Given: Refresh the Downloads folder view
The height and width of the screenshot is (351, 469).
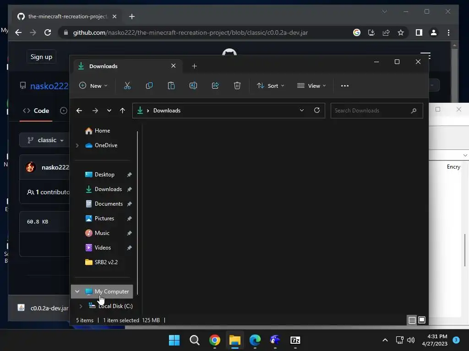Looking at the screenshot, I should pyautogui.click(x=317, y=110).
